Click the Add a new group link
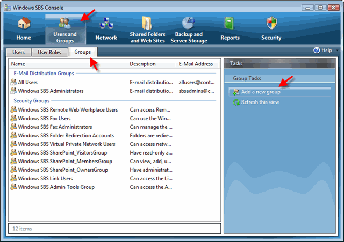This screenshot has width=344, height=242. pyautogui.click(x=261, y=92)
